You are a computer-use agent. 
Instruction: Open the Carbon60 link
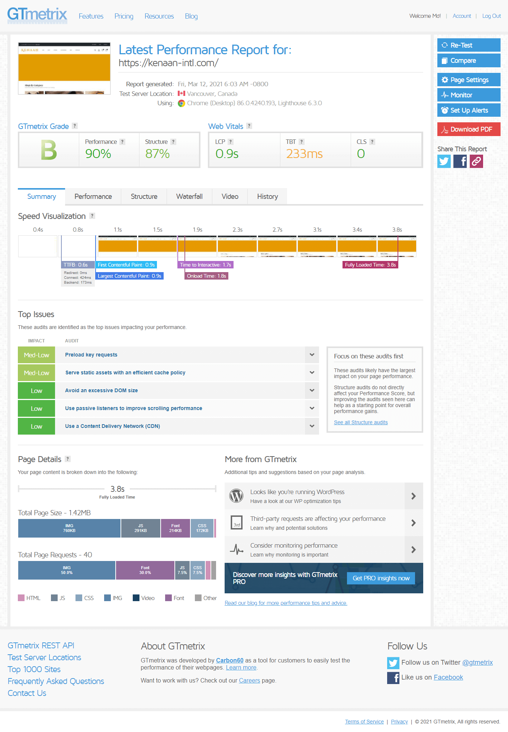(229, 660)
